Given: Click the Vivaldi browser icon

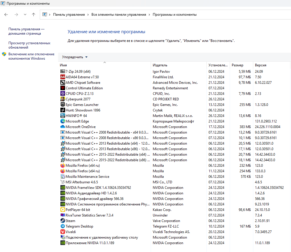Looking at the screenshot, I should click(x=62, y=232).
